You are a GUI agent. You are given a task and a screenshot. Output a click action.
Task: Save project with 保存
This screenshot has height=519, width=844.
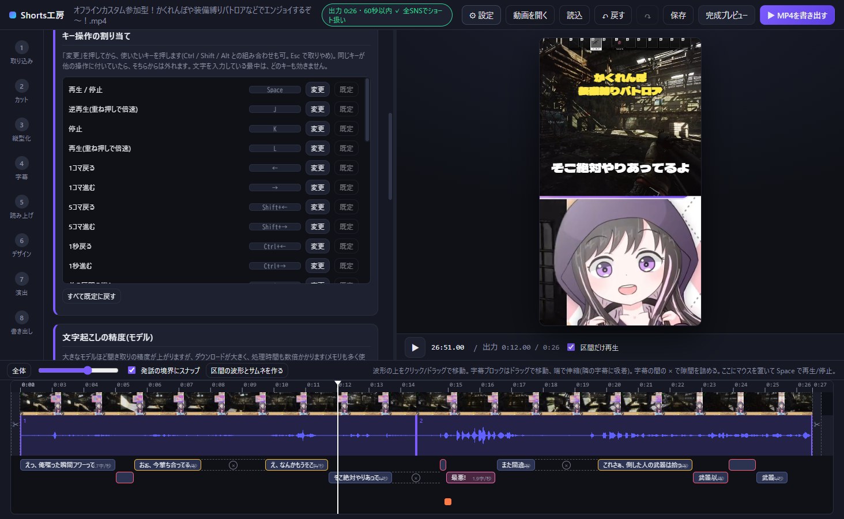tap(678, 16)
